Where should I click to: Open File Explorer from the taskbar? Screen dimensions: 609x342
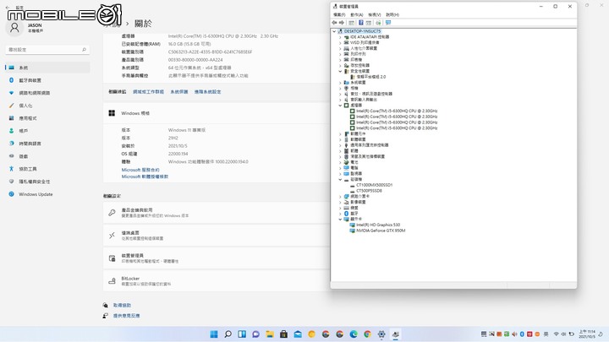click(270, 334)
